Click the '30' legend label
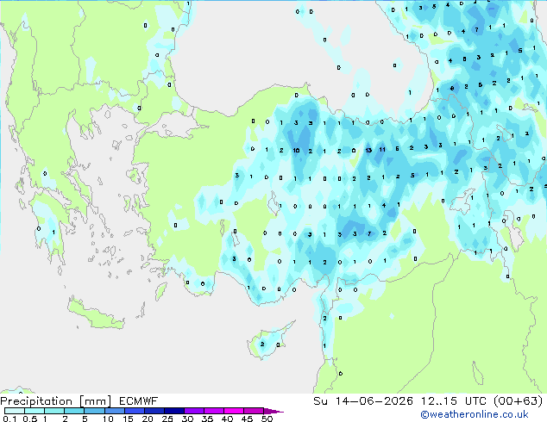This screenshot has height=422, width=547. [x=188, y=419]
